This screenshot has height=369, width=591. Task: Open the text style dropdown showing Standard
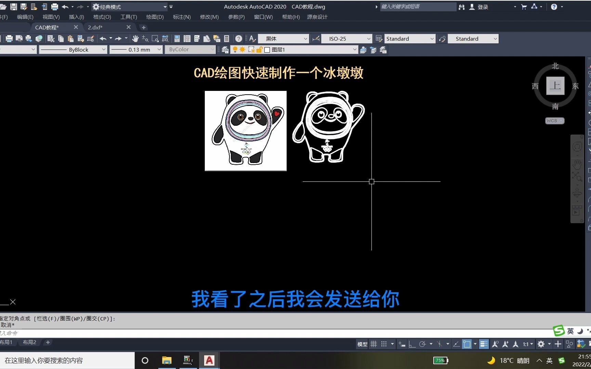[x=409, y=39]
